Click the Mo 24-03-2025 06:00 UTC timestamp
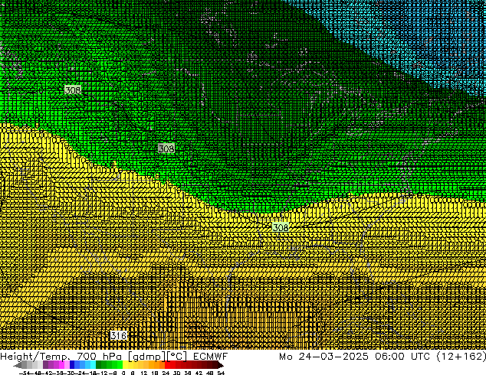 point(355,356)
